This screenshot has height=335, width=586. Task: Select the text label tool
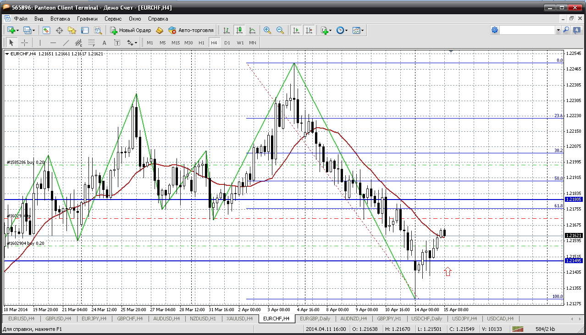tap(117, 43)
